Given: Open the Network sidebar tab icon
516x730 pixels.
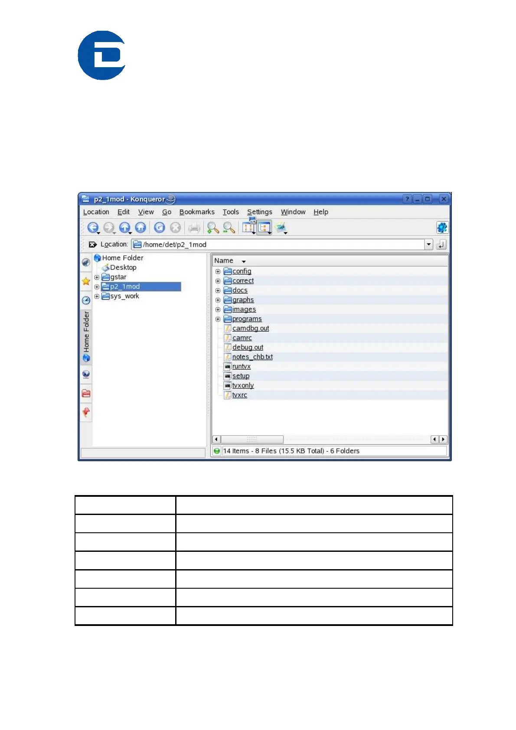Looking at the screenshot, I should pos(86,374).
